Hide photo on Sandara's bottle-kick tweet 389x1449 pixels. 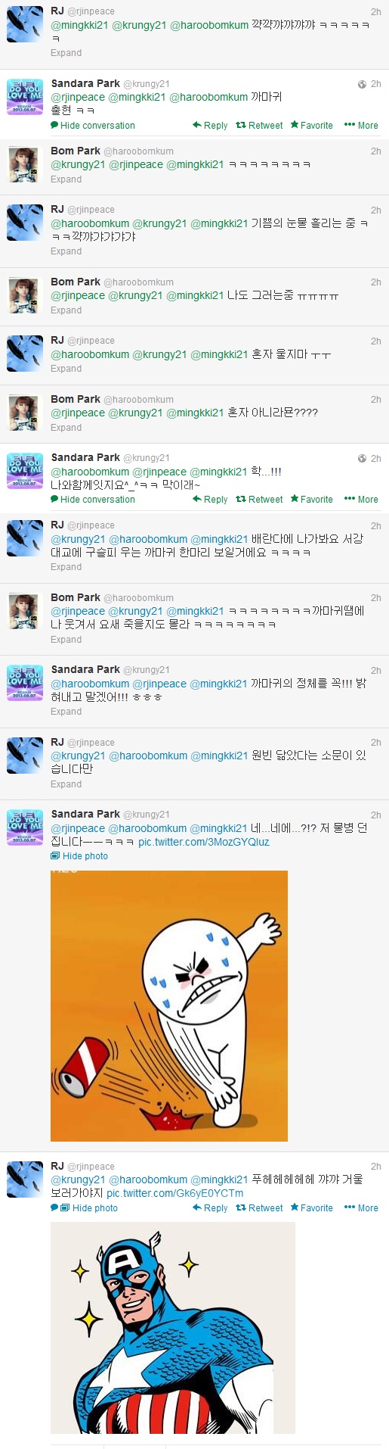[79, 856]
